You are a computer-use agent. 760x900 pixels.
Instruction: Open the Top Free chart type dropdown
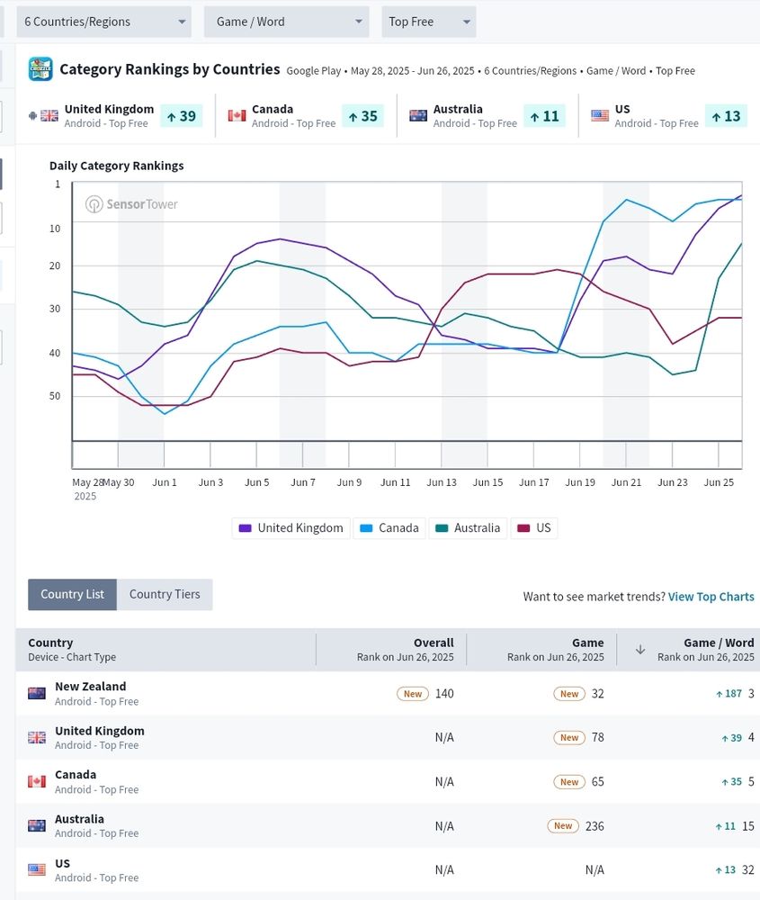(428, 22)
